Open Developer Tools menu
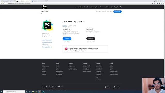Screen dimensions: 165x93 pos(78,7)
